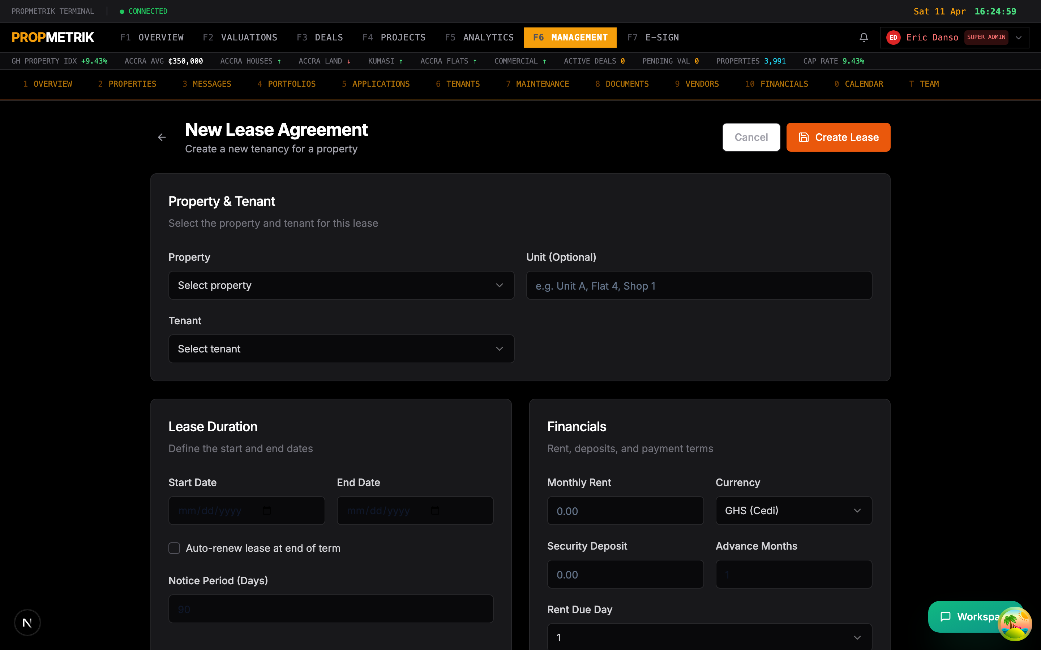Click the Cancel button

pyautogui.click(x=751, y=137)
